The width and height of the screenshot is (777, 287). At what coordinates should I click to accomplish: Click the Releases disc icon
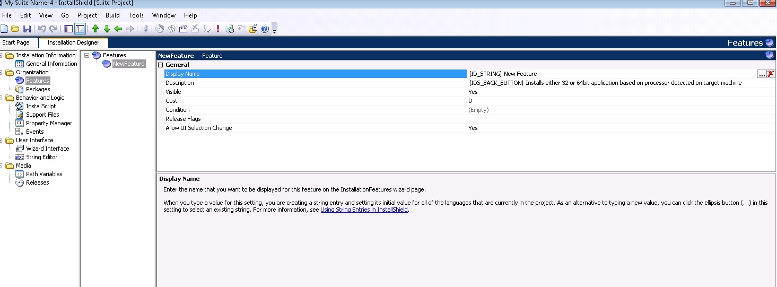tap(20, 182)
